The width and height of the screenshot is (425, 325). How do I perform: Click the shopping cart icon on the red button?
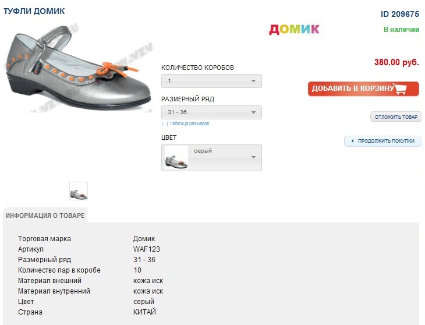tap(401, 89)
